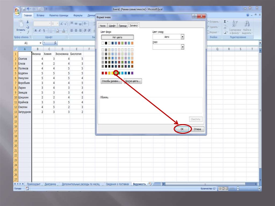Open the Главная ribbon tab
The height and width of the screenshot is (206, 275).
click(x=28, y=15)
